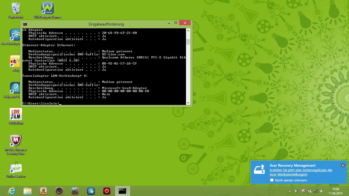Open File Explorer from the taskbar
The image size is (349, 196).
[28, 191]
